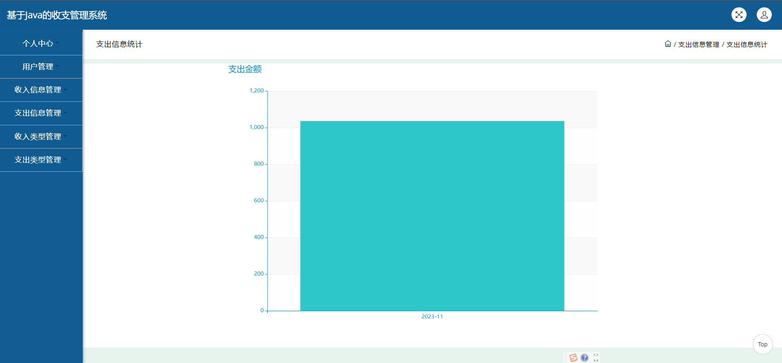
Task: Expand the 支出类型管理 sidebar menu
Action: coord(41,160)
